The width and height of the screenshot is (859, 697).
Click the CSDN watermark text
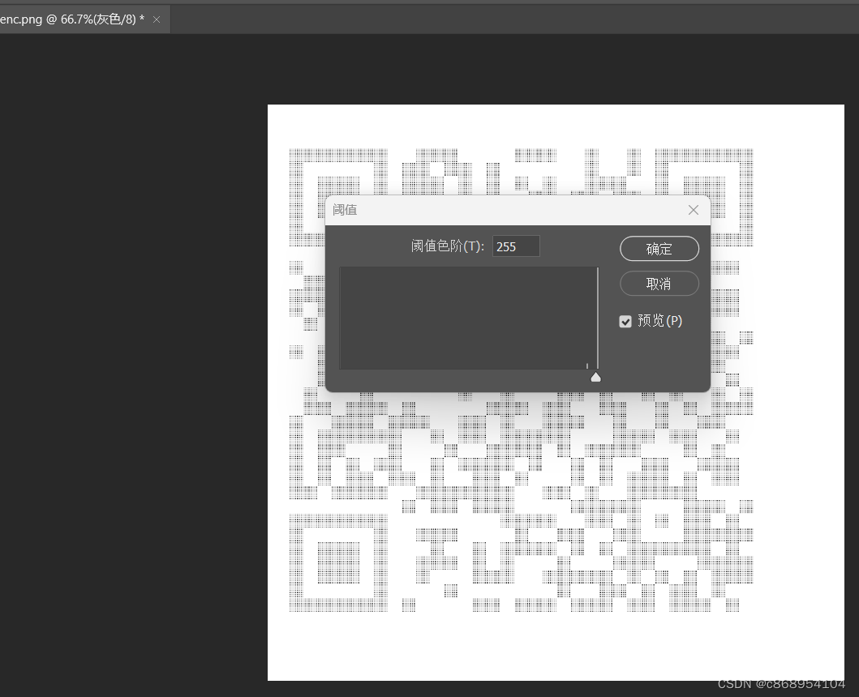[783, 684]
